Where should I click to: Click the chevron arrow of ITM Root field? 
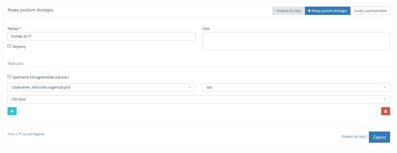[385, 99]
